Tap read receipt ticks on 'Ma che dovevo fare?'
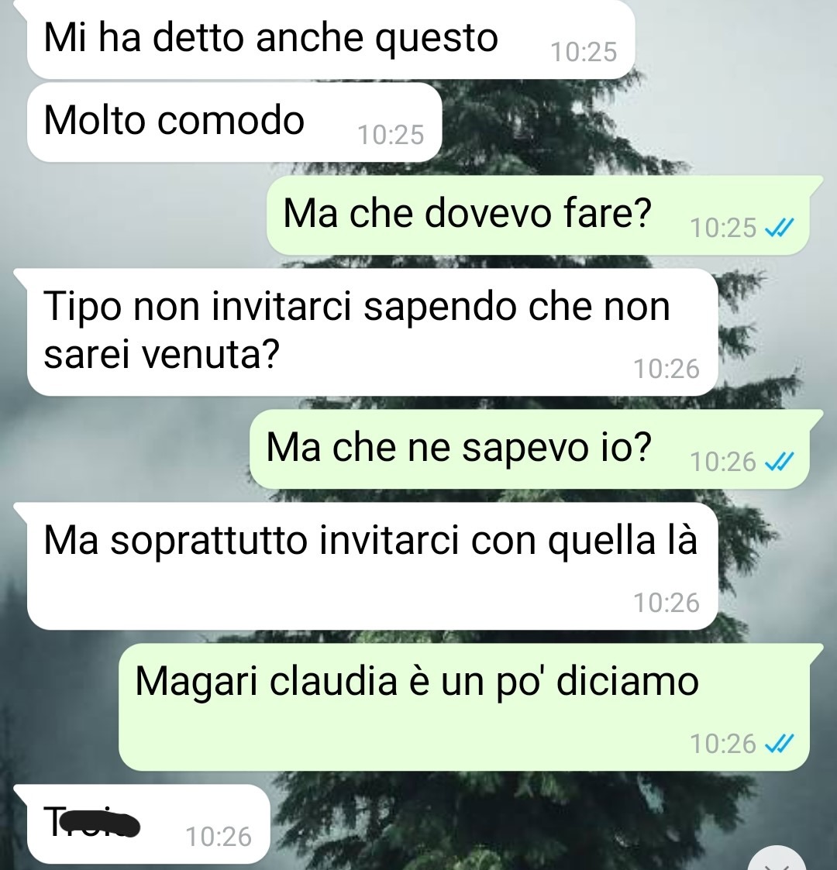This screenshot has height=870, width=837. (x=780, y=228)
